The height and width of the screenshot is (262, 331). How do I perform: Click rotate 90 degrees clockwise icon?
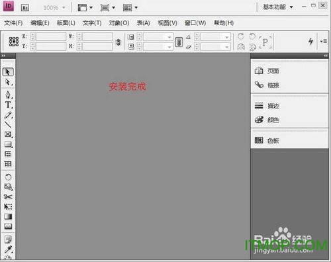(241, 36)
